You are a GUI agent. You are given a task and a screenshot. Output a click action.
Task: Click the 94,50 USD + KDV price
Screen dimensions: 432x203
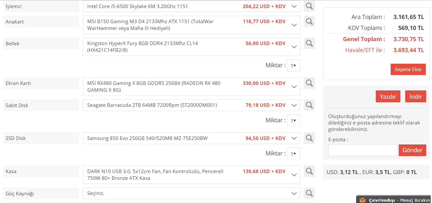[265, 138]
